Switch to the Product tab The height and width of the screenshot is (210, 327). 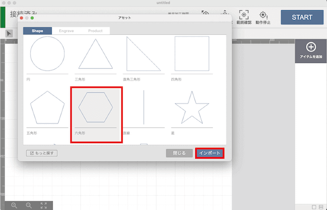pyautogui.click(x=95, y=31)
